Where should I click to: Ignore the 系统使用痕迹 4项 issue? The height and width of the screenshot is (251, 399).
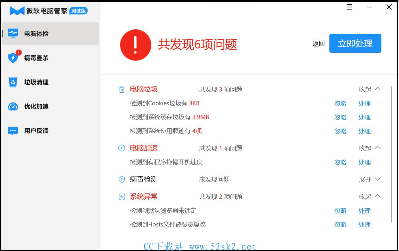tap(340, 131)
